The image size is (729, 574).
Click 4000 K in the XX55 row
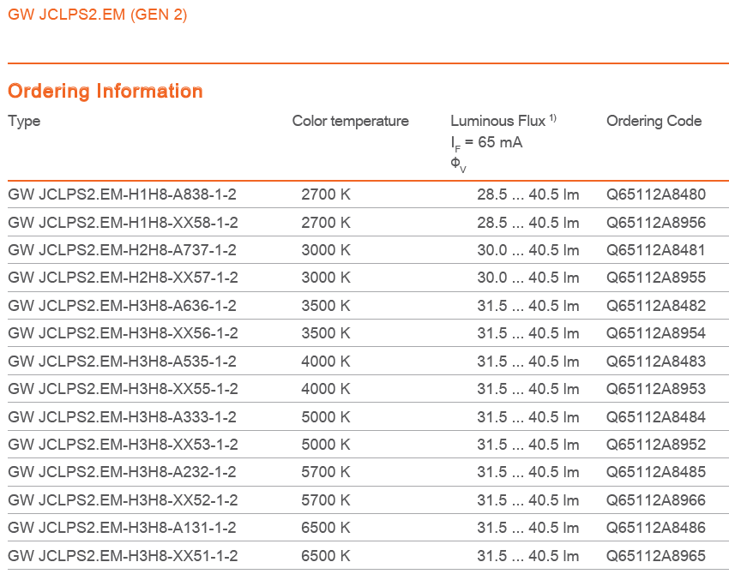326,389
